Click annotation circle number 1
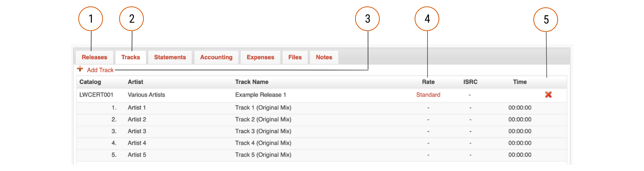The image size is (644, 171). point(91,19)
